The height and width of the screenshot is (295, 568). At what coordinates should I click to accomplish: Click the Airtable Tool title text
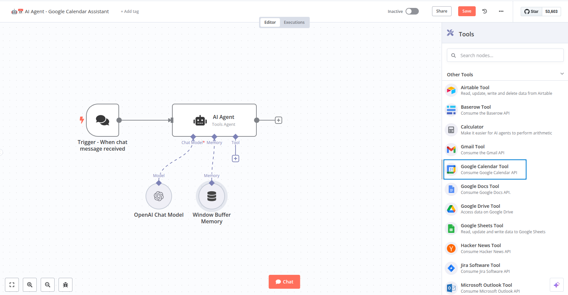(x=475, y=88)
